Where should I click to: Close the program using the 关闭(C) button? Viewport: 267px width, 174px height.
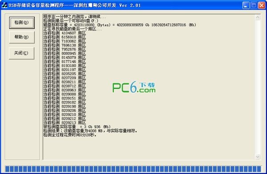(21, 53)
